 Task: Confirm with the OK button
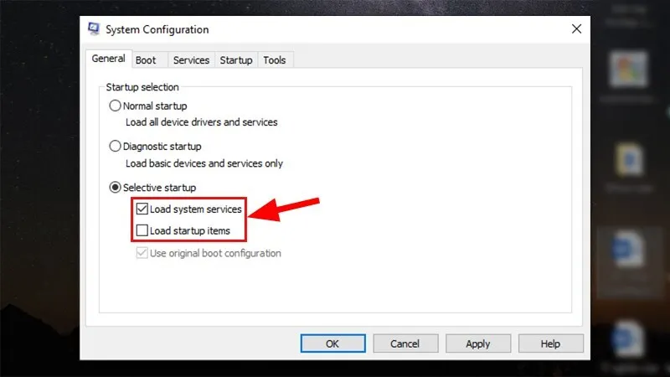(x=332, y=343)
